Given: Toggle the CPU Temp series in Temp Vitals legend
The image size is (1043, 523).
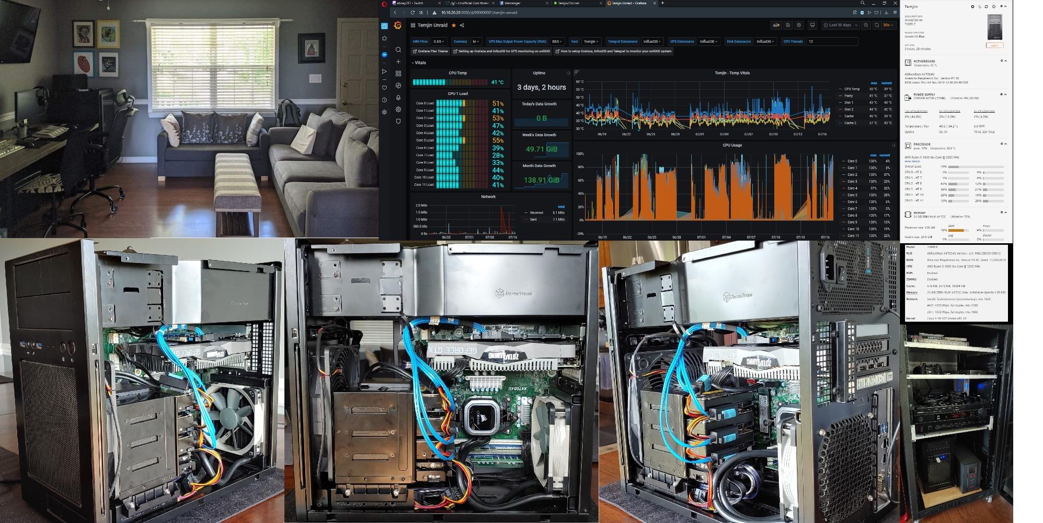Looking at the screenshot, I should point(852,89).
